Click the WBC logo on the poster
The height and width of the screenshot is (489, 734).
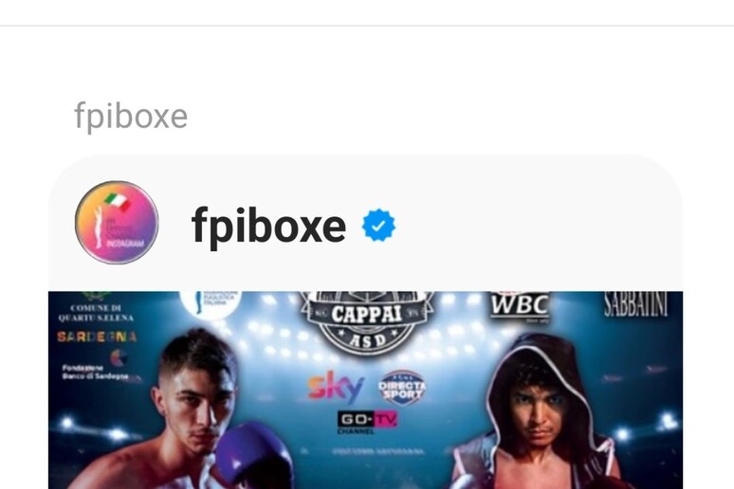pyautogui.click(x=520, y=306)
